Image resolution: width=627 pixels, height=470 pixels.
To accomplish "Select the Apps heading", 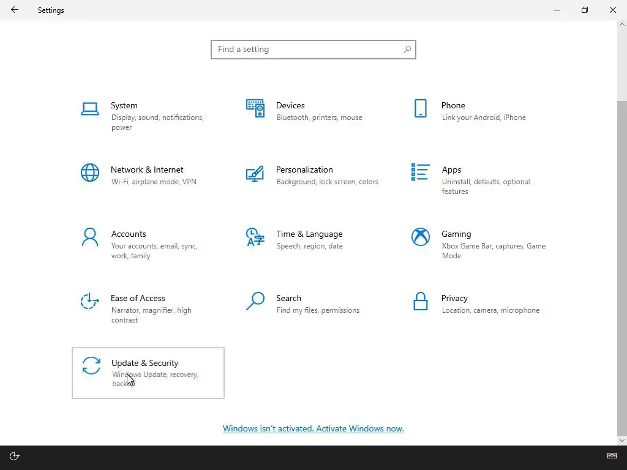I will point(451,170).
